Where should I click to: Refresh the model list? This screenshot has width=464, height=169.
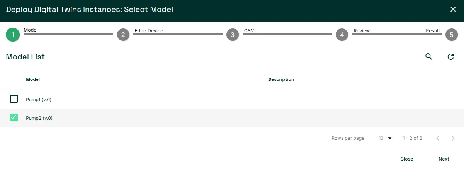(x=450, y=57)
